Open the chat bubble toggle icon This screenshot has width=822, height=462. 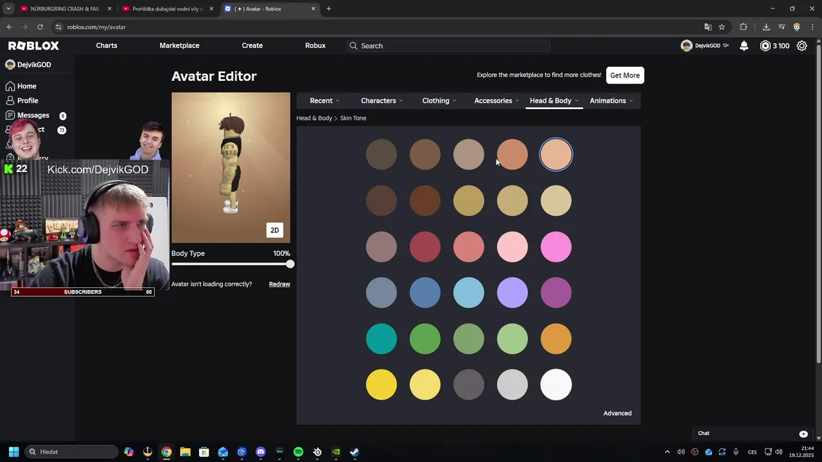(803, 434)
